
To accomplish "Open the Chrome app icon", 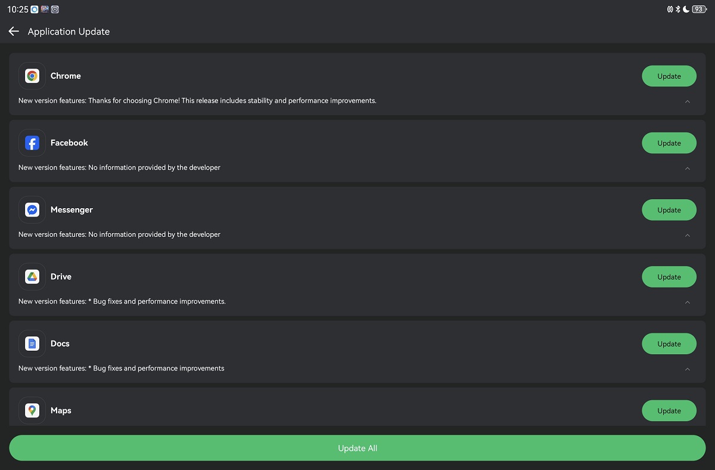I will 32,76.
